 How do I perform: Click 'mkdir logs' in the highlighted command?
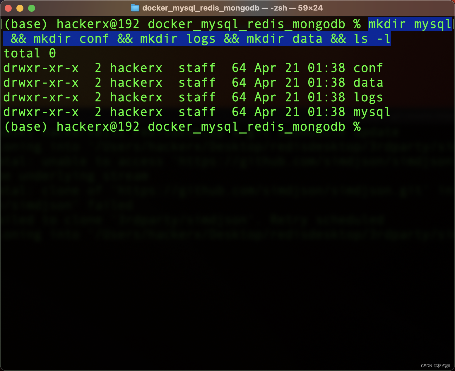(178, 39)
